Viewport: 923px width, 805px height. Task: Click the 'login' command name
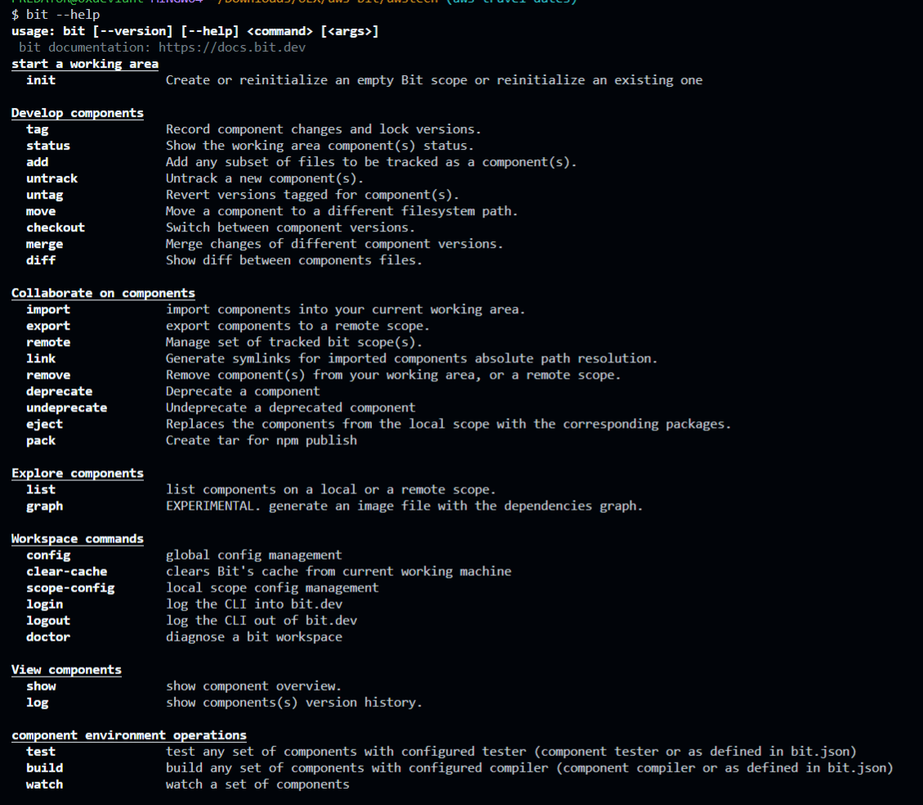click(44, 605)
